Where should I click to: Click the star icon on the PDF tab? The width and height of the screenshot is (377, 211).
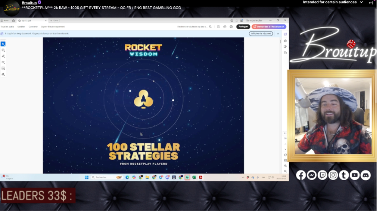pyautogui.click(x=19, y=20)
